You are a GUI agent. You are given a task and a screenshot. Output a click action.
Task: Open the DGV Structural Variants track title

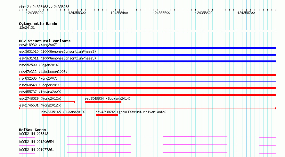point(45,41)
